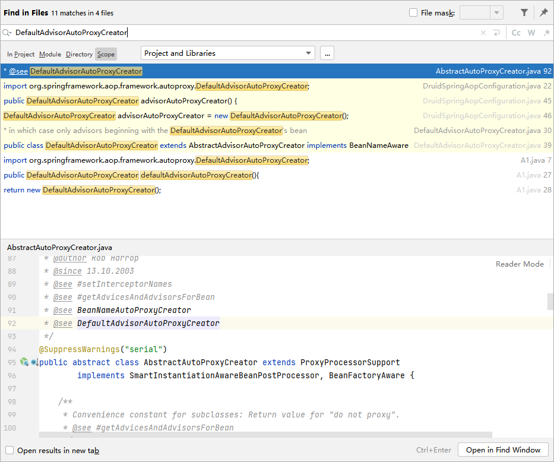Select result AbstractAutoProxyCreator.java 92
The height and width of the screenshot is (462, 554).
tap(277, 71)
